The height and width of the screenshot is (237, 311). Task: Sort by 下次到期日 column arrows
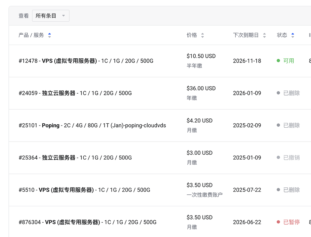pos(265,35)
